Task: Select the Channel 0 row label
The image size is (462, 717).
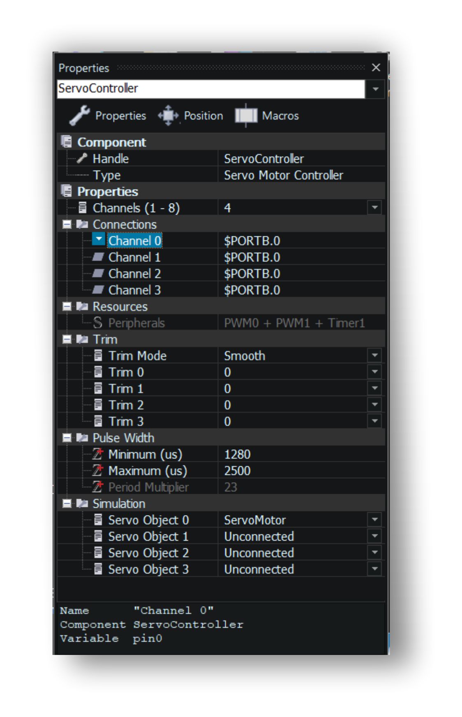Action: tap(135, 241)
